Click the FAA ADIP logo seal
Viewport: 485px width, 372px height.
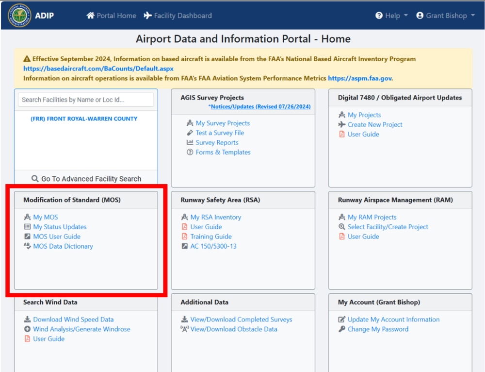19,16
